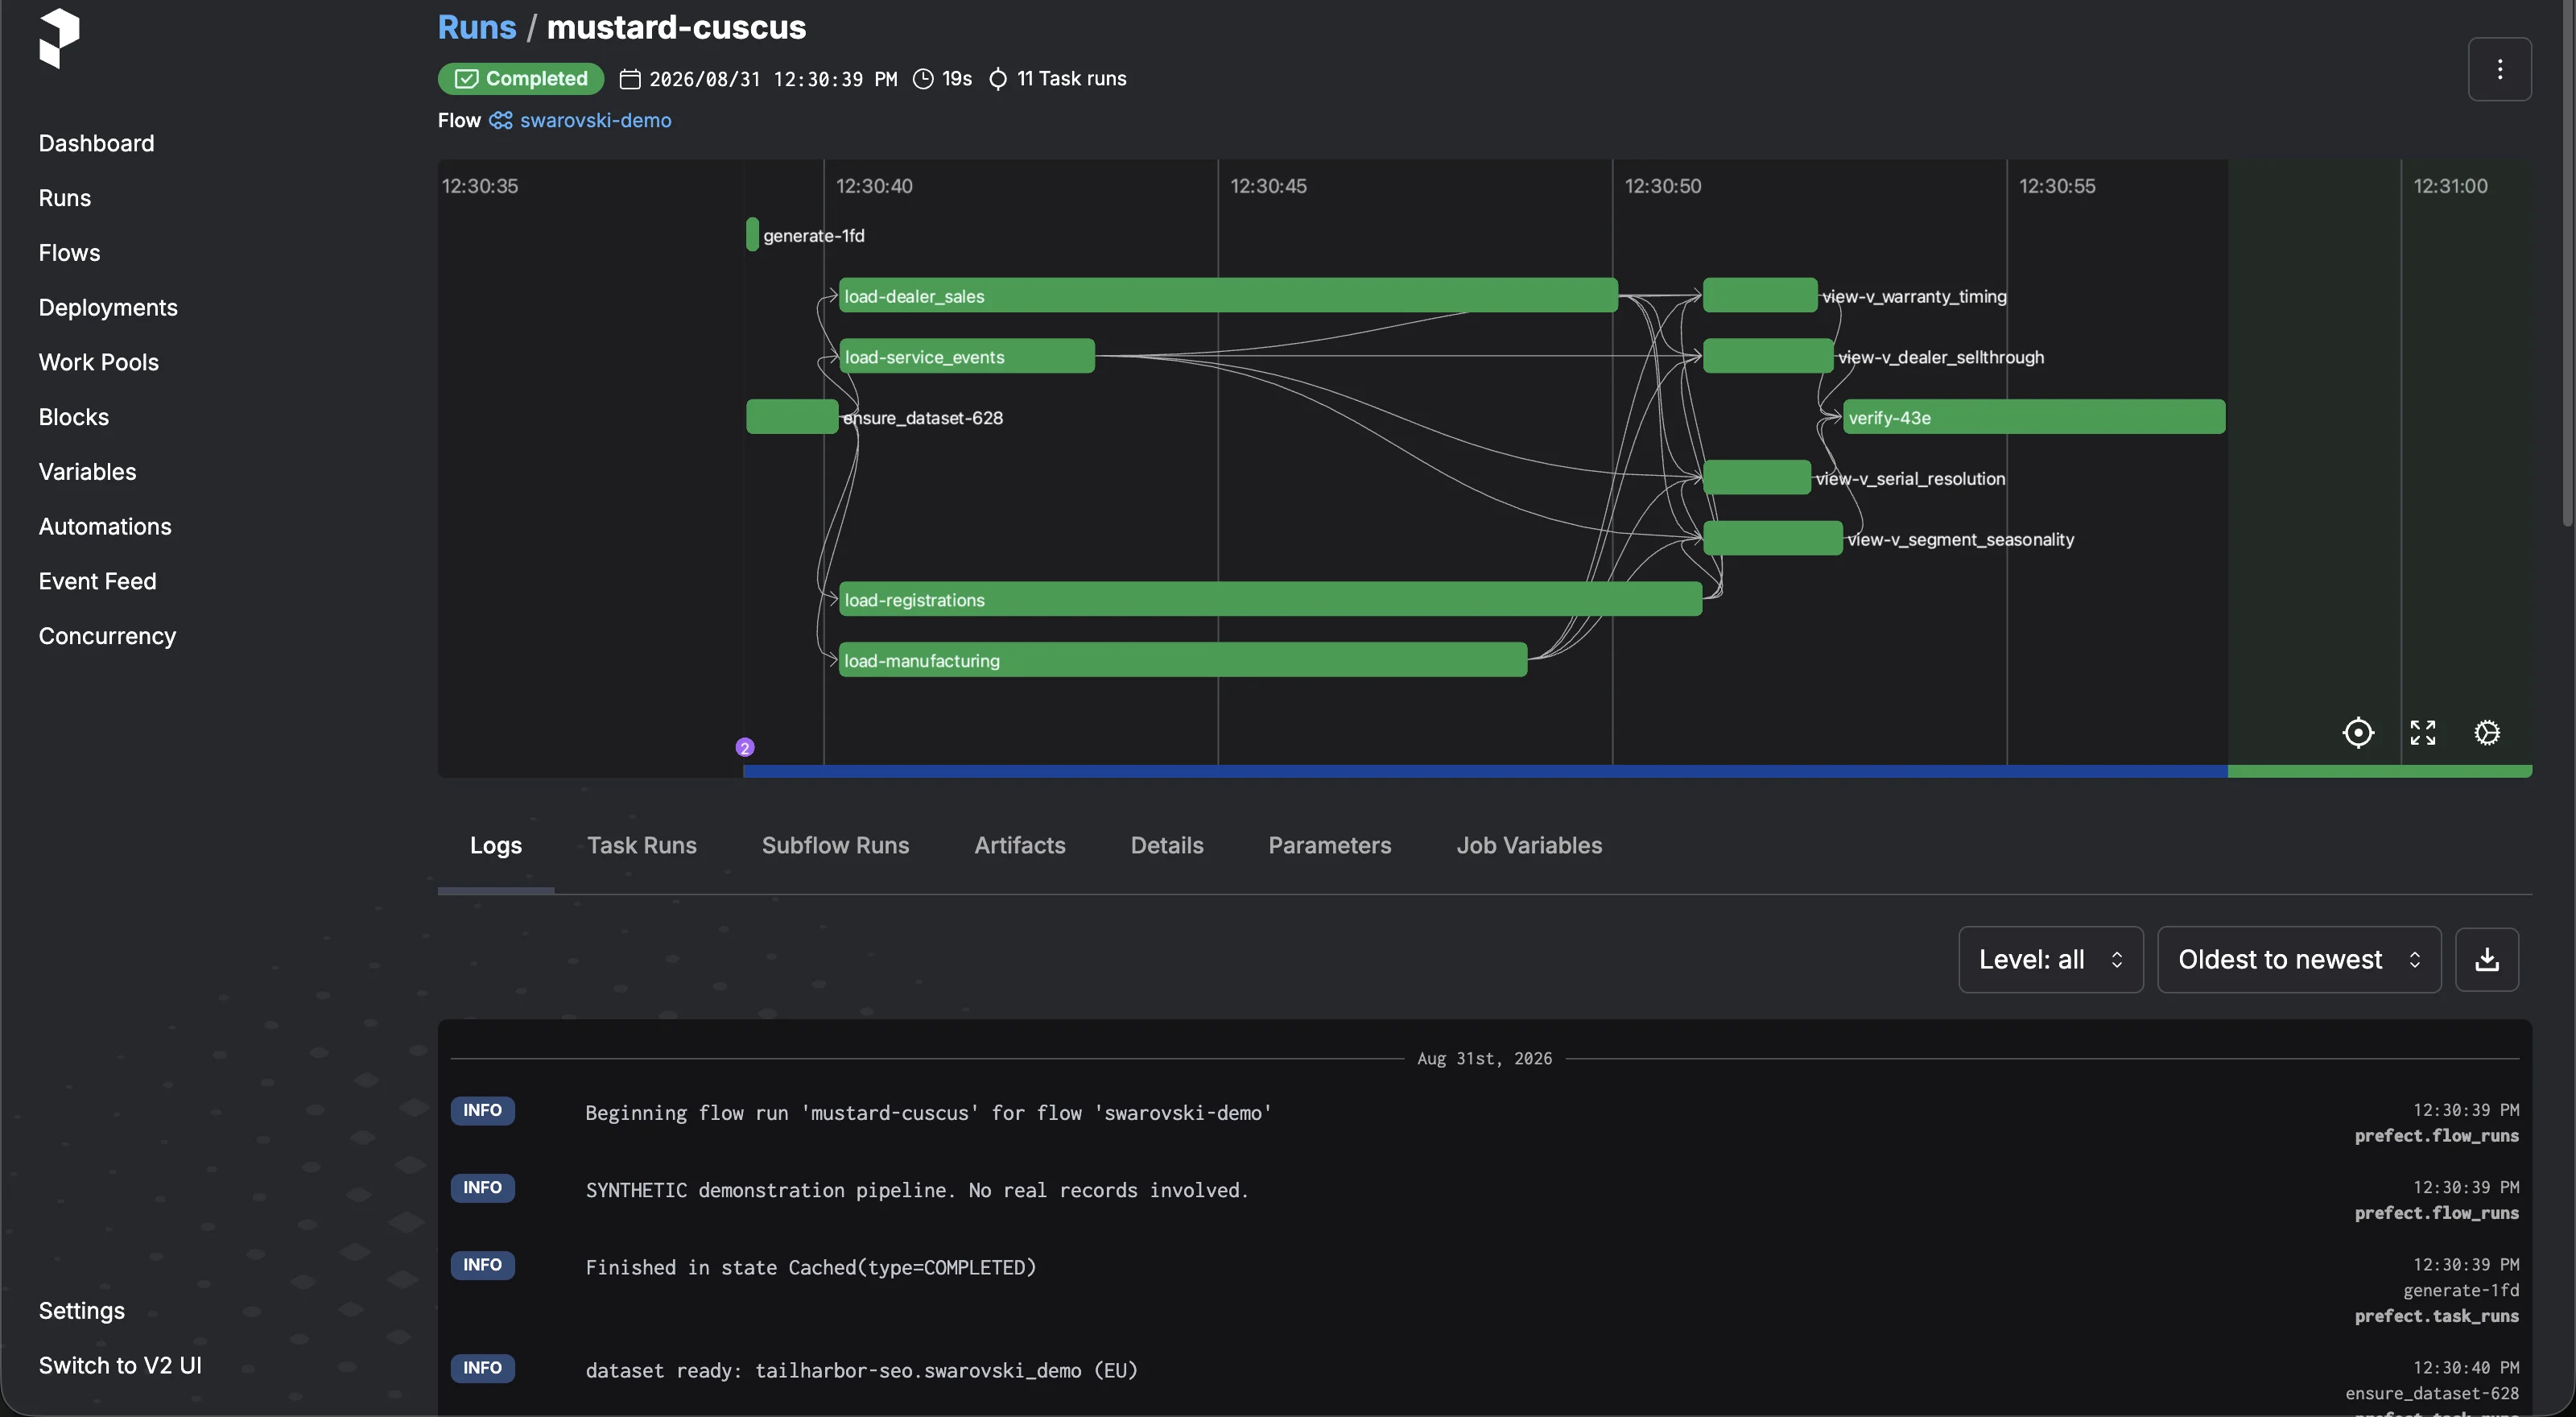Download the logs
The height and width of the screenshot is (1417, 2576).
point(2487,960)
